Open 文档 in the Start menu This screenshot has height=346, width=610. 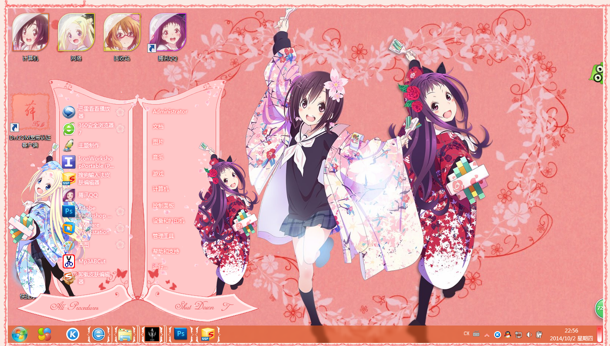pos(158,127)
